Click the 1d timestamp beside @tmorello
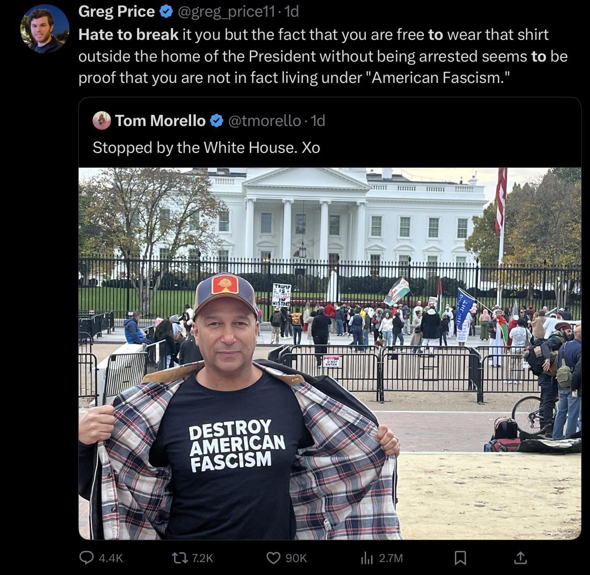Viewport: 590px width, 575px height. [318, 121]
